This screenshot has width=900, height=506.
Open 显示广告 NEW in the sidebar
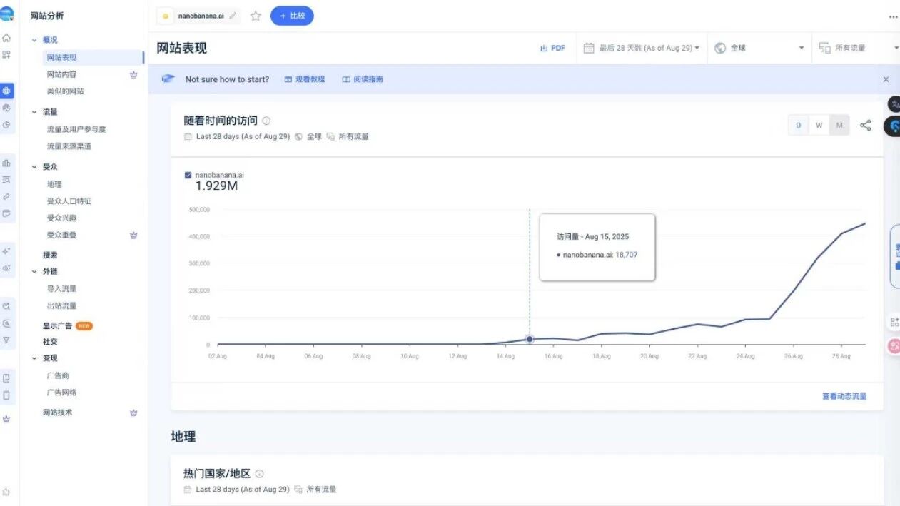point(68,326)
